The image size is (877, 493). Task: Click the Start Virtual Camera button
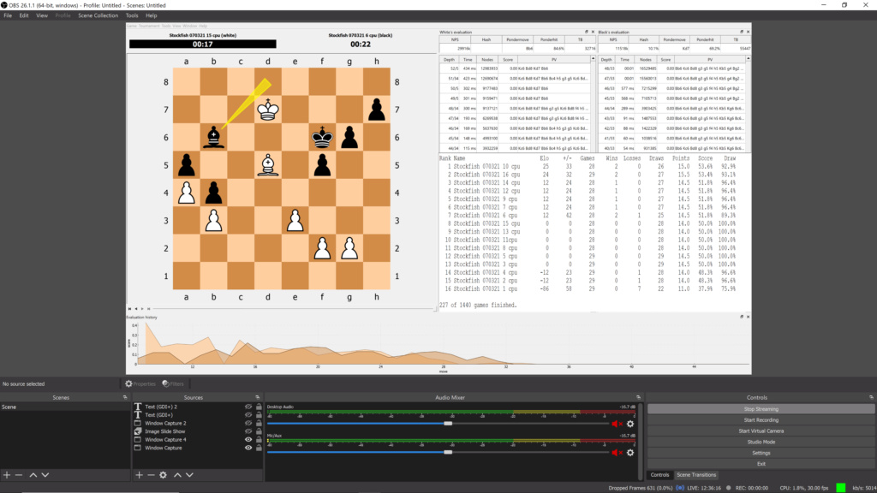pos(761,431)
